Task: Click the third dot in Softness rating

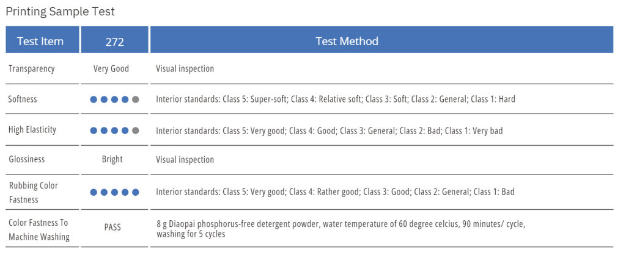Action: click(x=114, y=99)
